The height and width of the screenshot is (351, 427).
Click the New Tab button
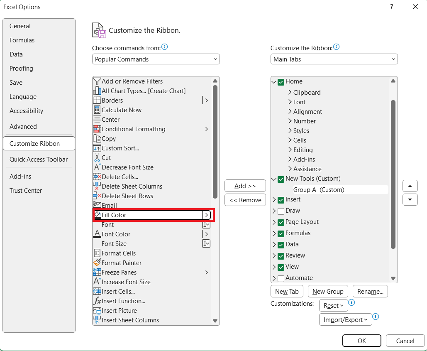[287, 291]
